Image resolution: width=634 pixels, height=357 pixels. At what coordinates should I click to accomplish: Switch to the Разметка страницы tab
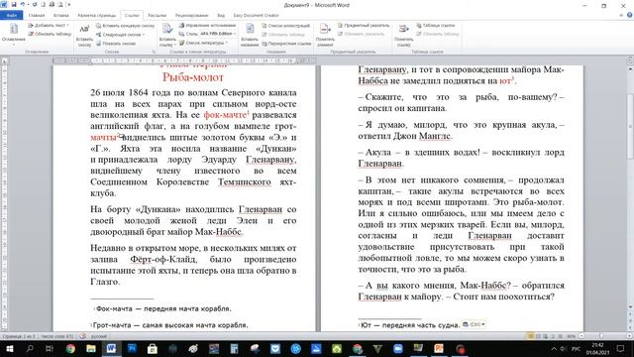[x=97, y=16]
